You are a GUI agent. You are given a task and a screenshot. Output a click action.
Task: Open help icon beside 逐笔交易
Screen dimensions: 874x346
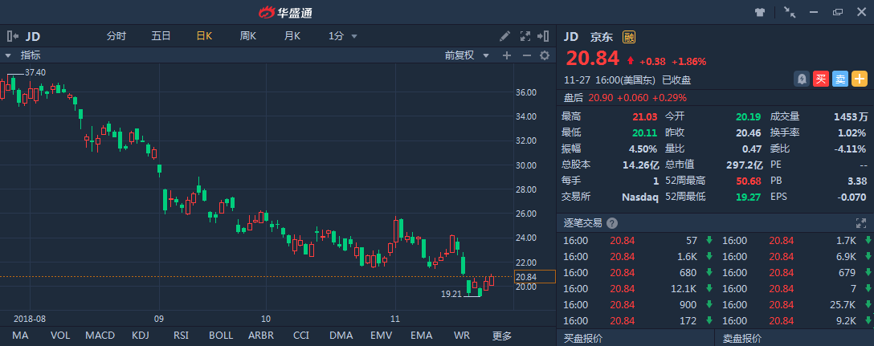[x=612, y=223]
